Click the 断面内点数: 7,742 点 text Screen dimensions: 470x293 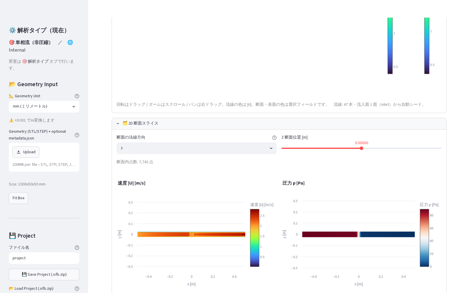pos(135,162)
